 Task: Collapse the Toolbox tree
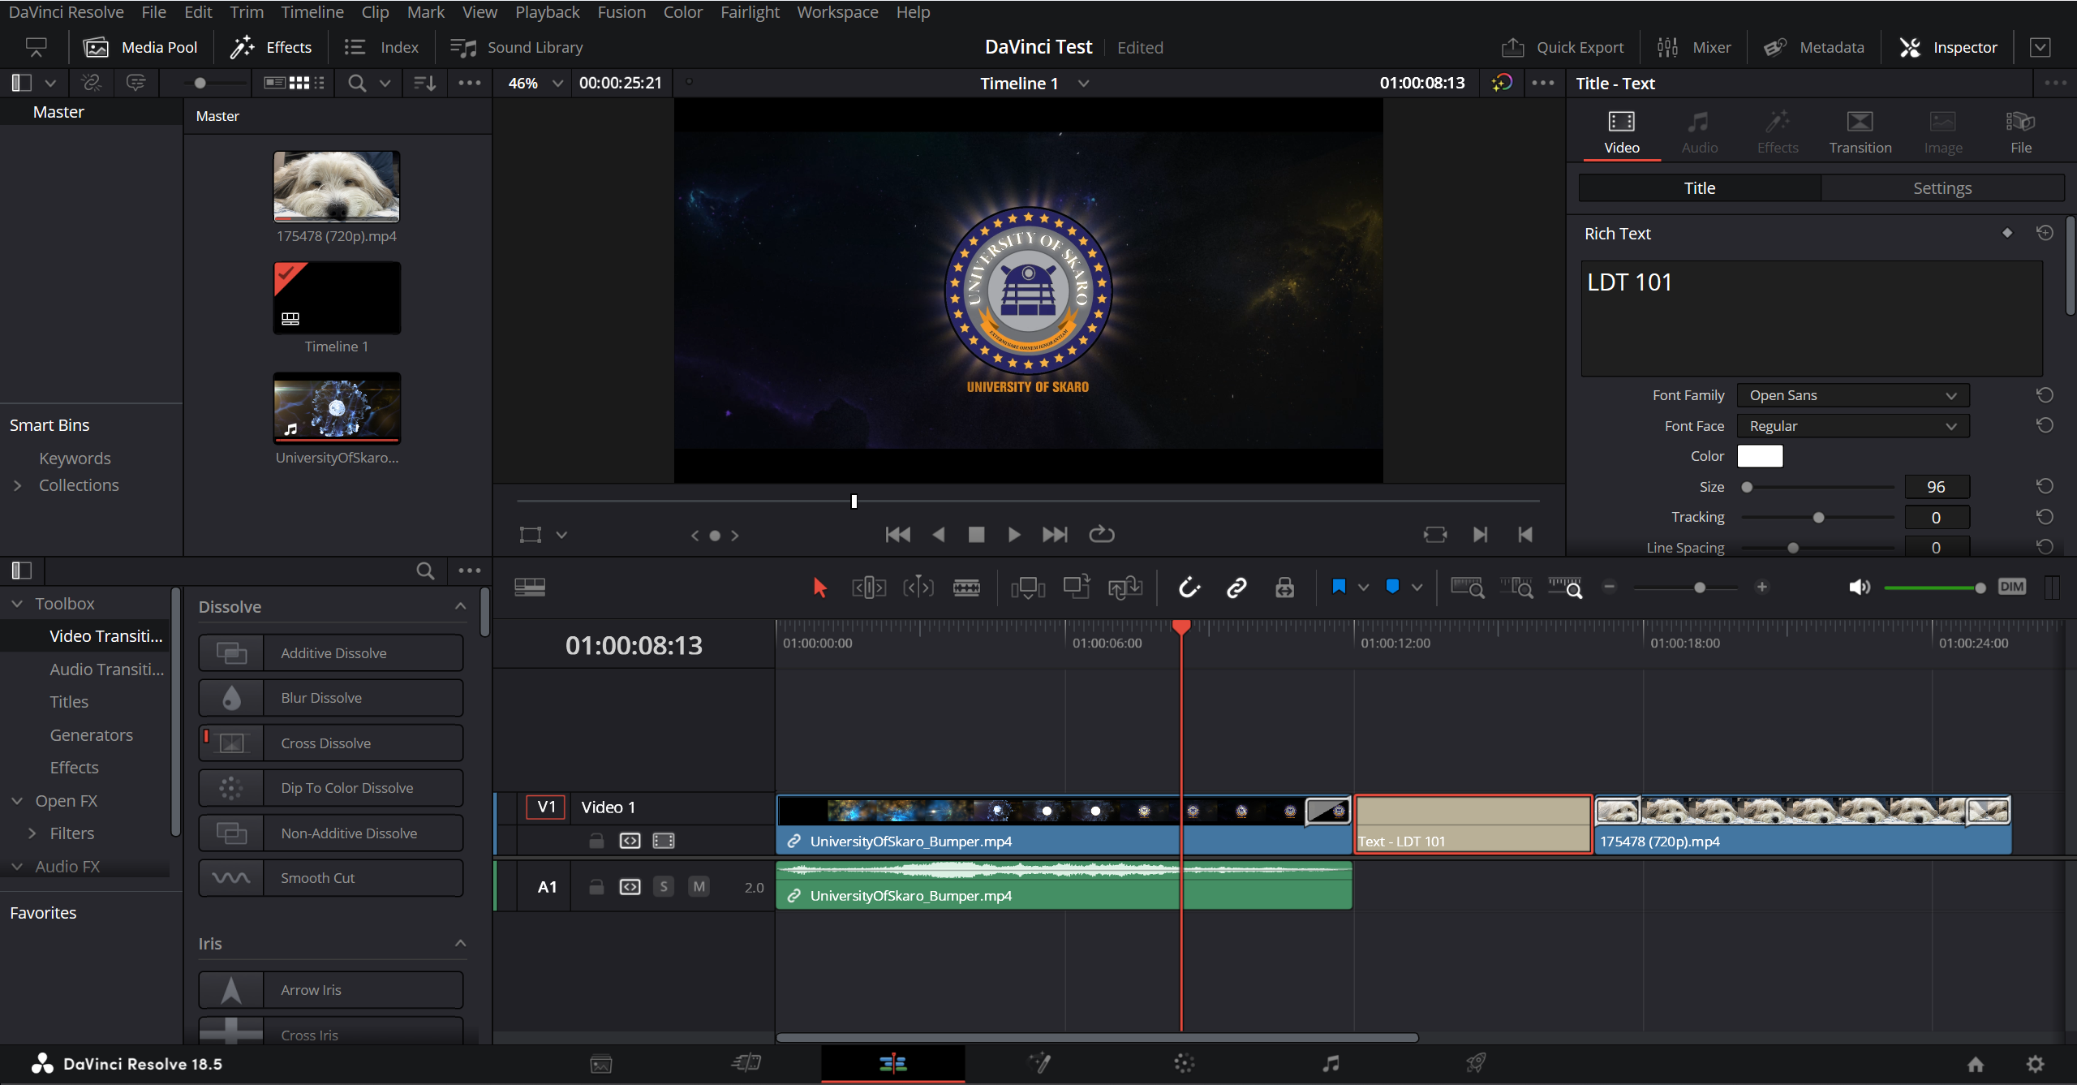[17, 604]
